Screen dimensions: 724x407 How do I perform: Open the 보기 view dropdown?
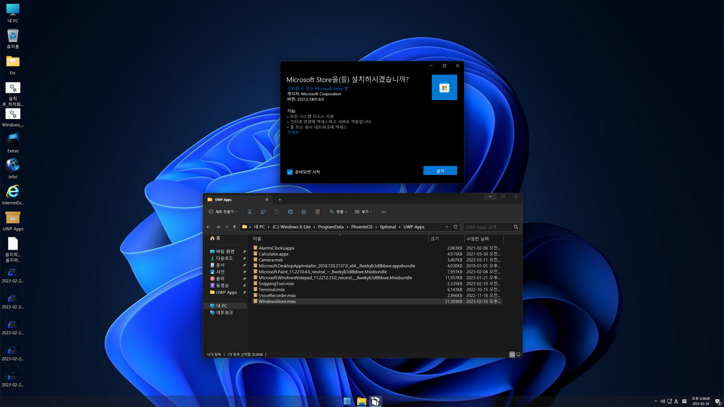coord(363,212)
